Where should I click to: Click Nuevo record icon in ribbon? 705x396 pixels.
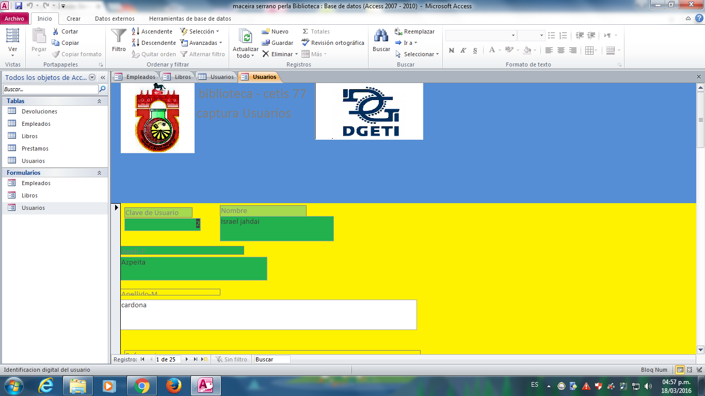tap(266, 31)
